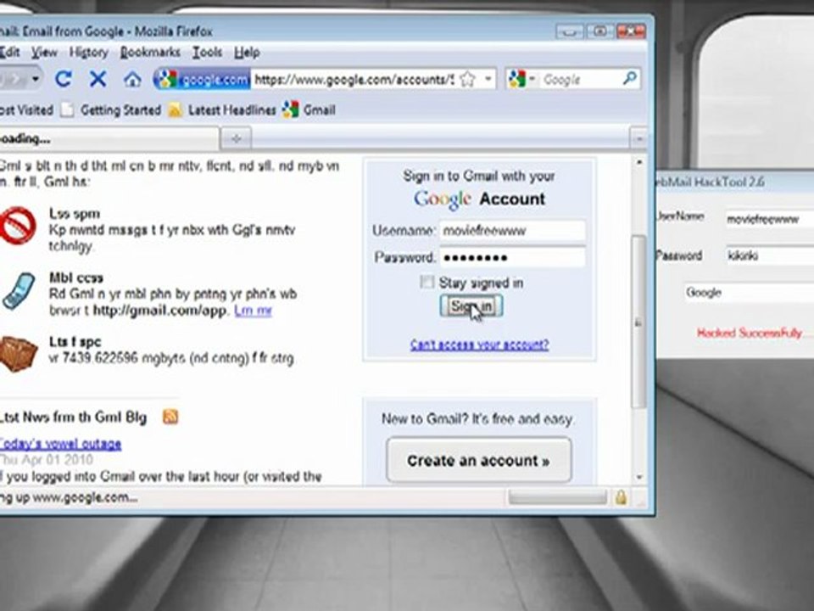Click the http://gmail.com/app text

coord(159,311)
